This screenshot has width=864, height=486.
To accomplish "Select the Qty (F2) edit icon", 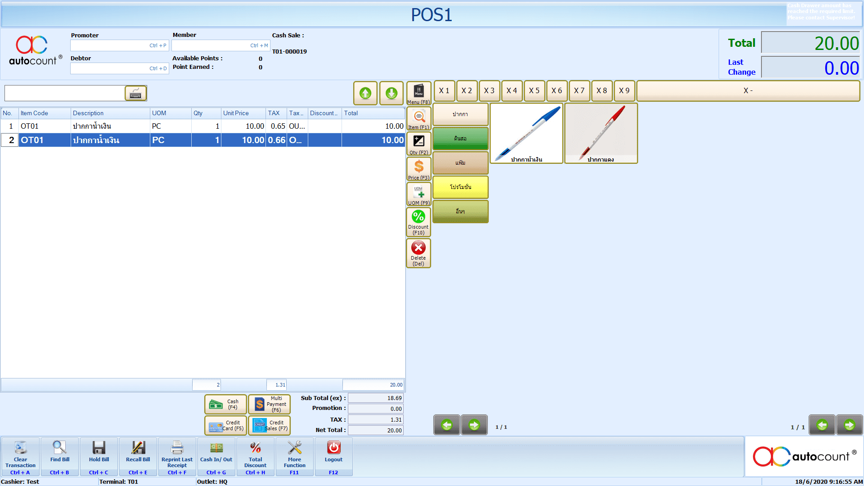I will click(419, 143).
